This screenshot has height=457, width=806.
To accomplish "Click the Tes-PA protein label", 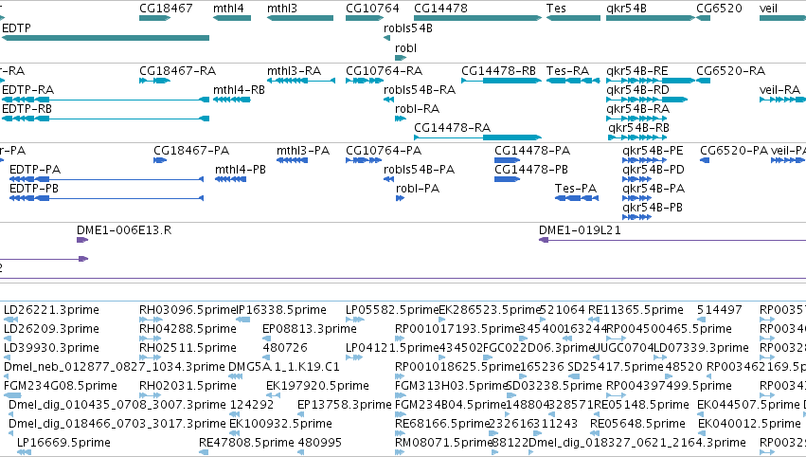I will 576,189.
